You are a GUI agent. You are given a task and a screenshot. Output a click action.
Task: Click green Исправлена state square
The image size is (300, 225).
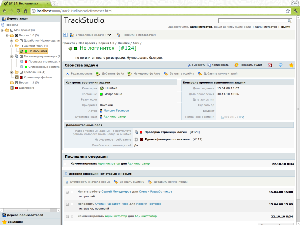pos(101,94)
